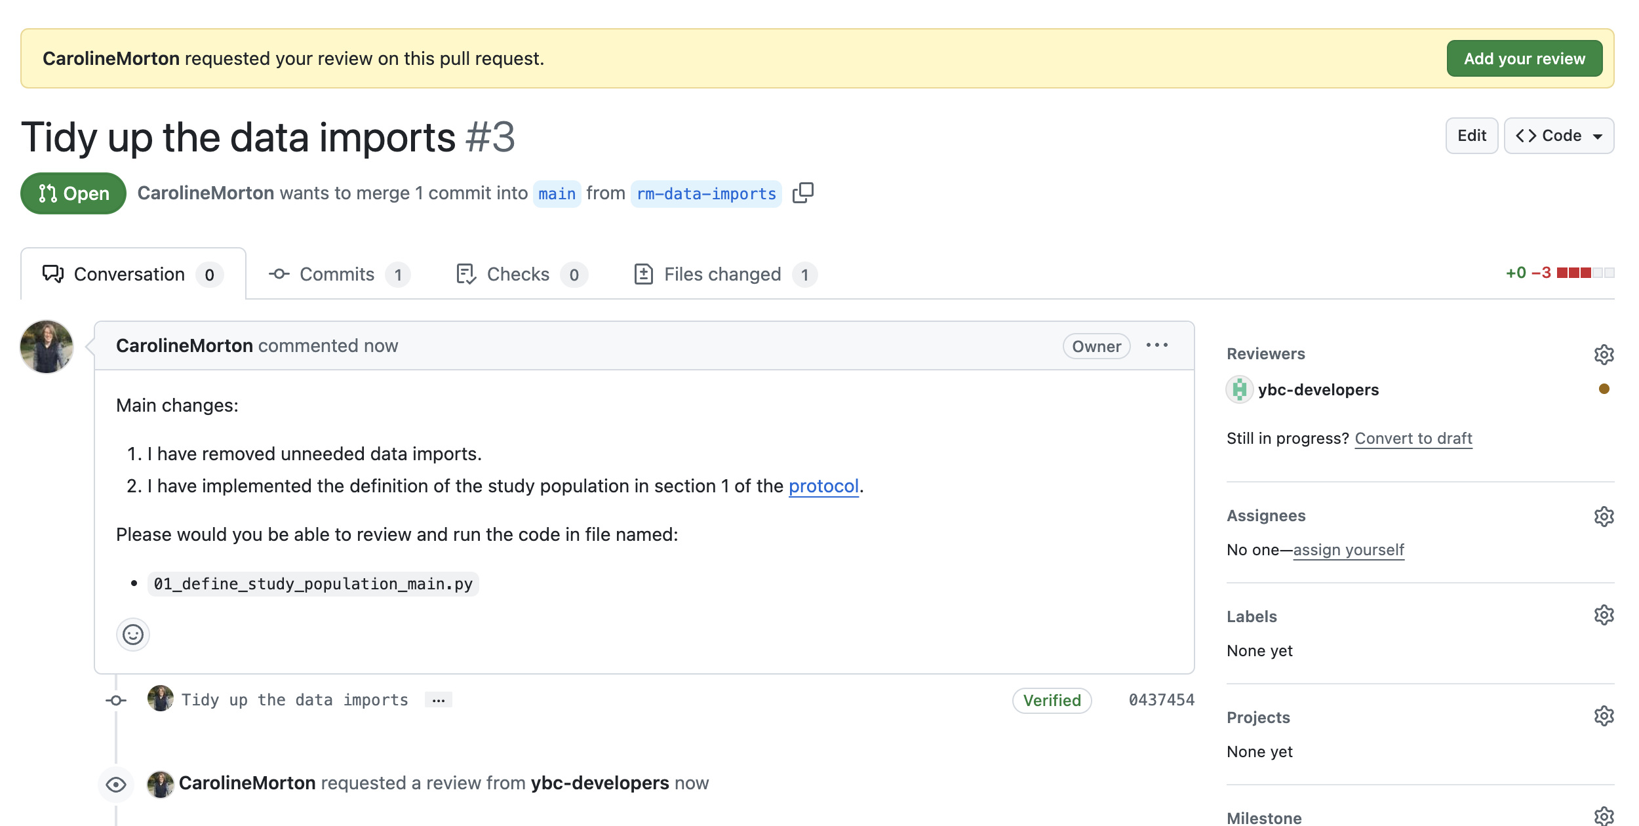Screen dimensions: 1639x826
Task: Click the Edit button on pull request
Action: (1472, 135)
